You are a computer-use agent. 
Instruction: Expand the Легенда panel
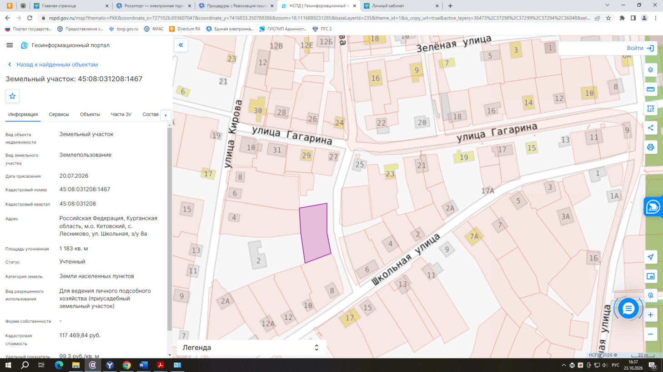tap(251, 348)
